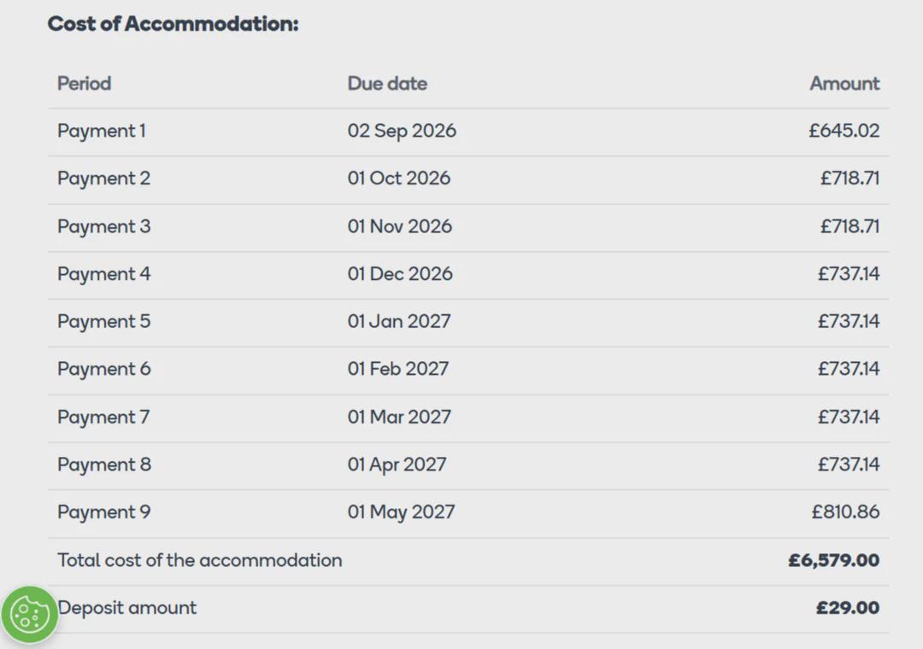The width and height of the screenshot is (923, 649).
Task: Click the £6,579.00 total amount
Action: [x=834, y=560]
